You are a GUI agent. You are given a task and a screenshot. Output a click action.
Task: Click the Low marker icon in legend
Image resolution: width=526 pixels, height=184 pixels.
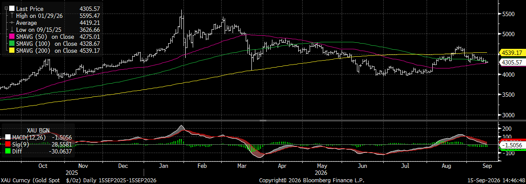coord(12,29)
